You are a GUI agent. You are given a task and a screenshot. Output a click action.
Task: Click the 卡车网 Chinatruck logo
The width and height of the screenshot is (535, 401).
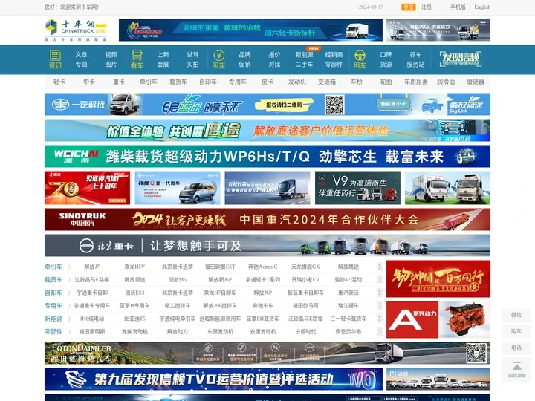tap(76, 30)
